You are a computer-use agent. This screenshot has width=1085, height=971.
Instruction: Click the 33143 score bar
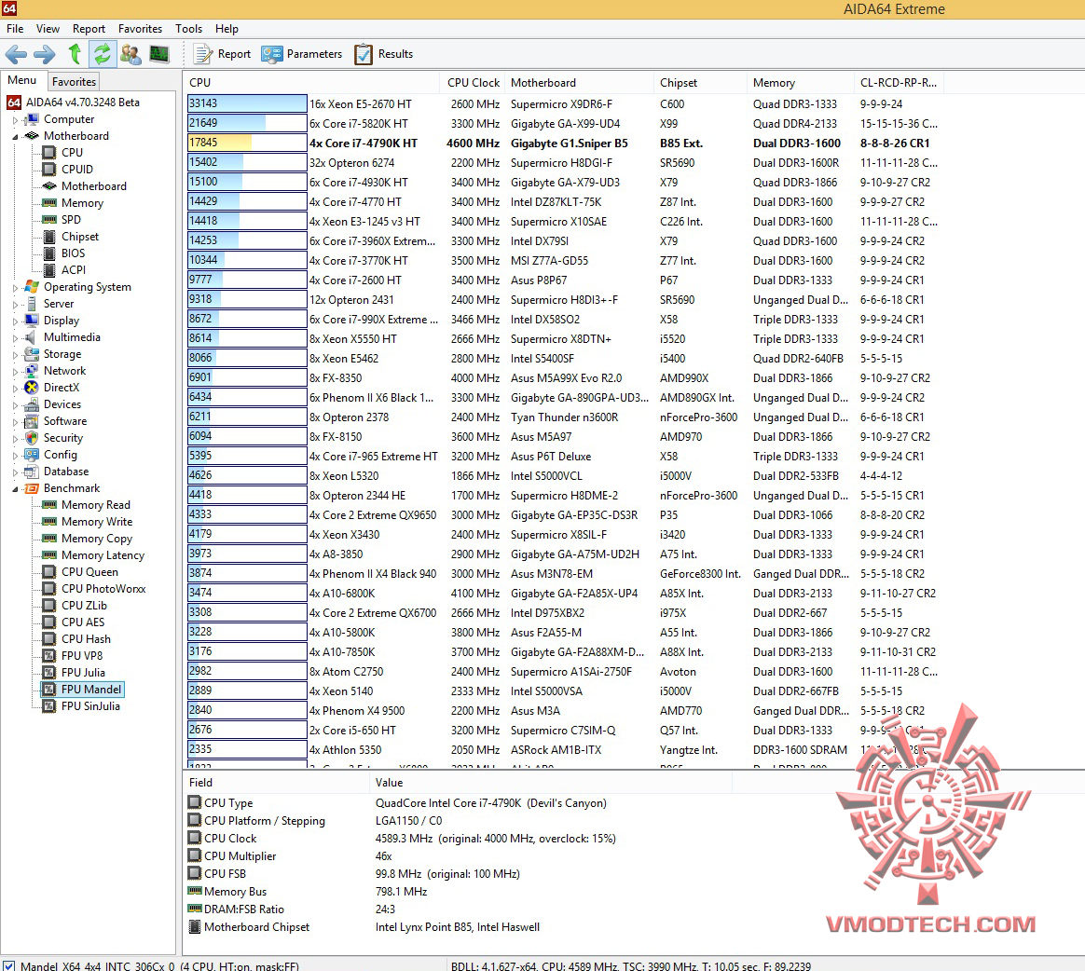247,103
